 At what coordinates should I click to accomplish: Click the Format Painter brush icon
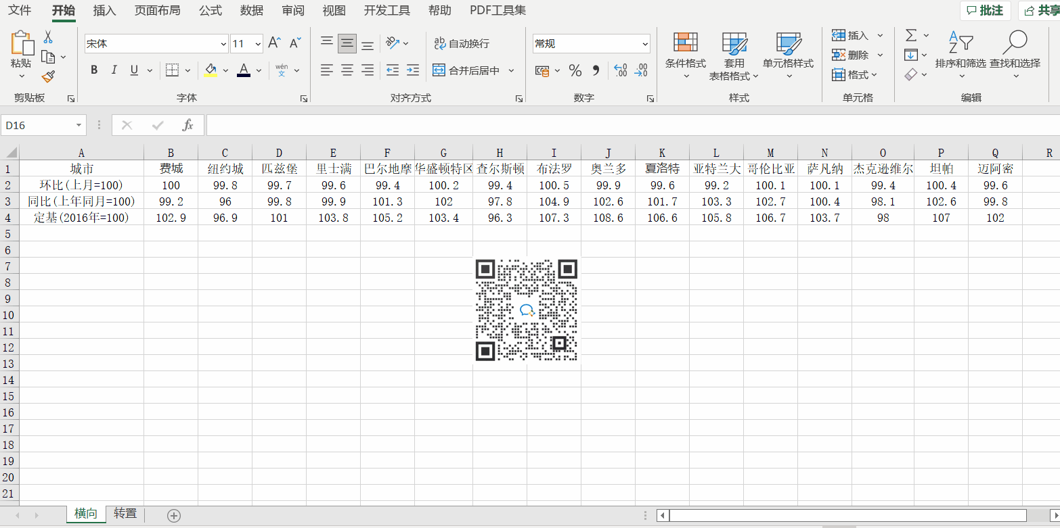point(48,77)
